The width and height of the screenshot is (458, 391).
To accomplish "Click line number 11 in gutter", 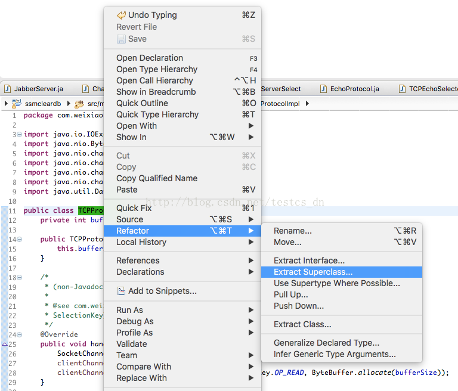I will [13, 211].
